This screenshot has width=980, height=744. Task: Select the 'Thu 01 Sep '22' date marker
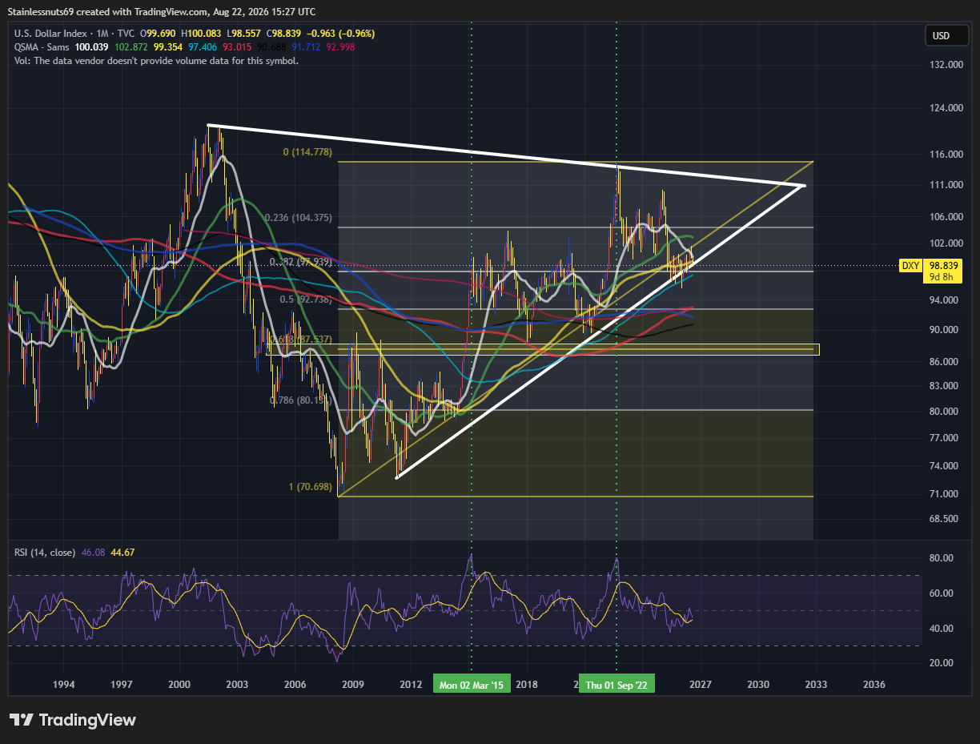point(616,685)
